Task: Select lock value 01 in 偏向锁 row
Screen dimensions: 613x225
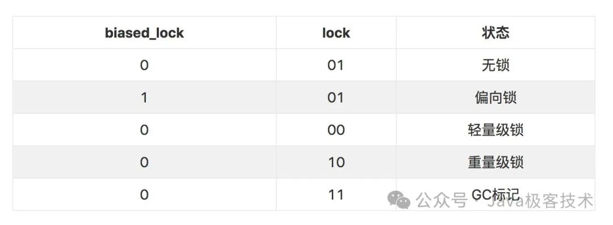Action: pos(336,97)
